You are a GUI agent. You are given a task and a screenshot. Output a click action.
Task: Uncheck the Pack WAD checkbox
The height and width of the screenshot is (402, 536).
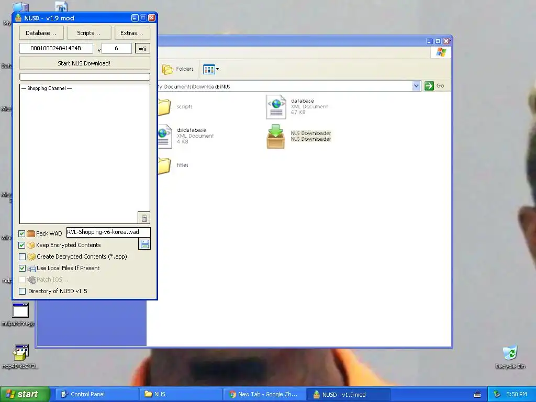click(x=22, y=233)
